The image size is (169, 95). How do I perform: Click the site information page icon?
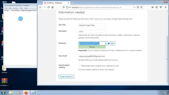[67, 7]
